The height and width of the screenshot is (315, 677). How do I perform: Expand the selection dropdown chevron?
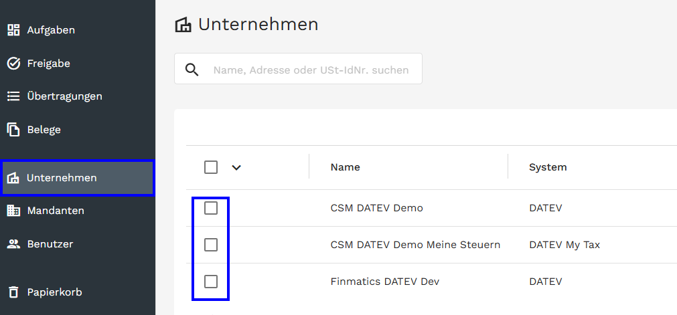click(236, 168)
